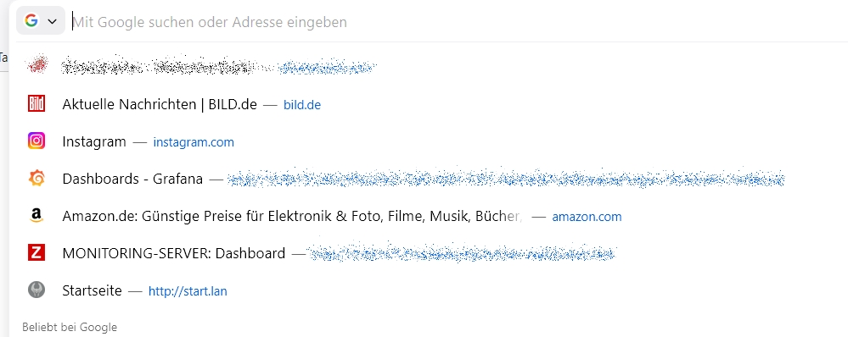Click the Google logo icon in address bar
848x337 pixels.
[31, 21]
